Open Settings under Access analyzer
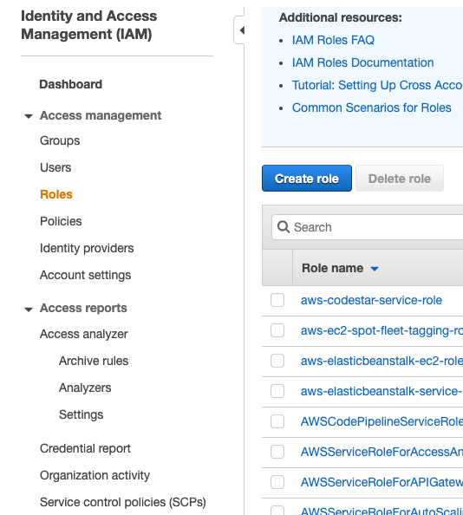The width and height of the screenshot is (463, 515). tap(82, 414)
